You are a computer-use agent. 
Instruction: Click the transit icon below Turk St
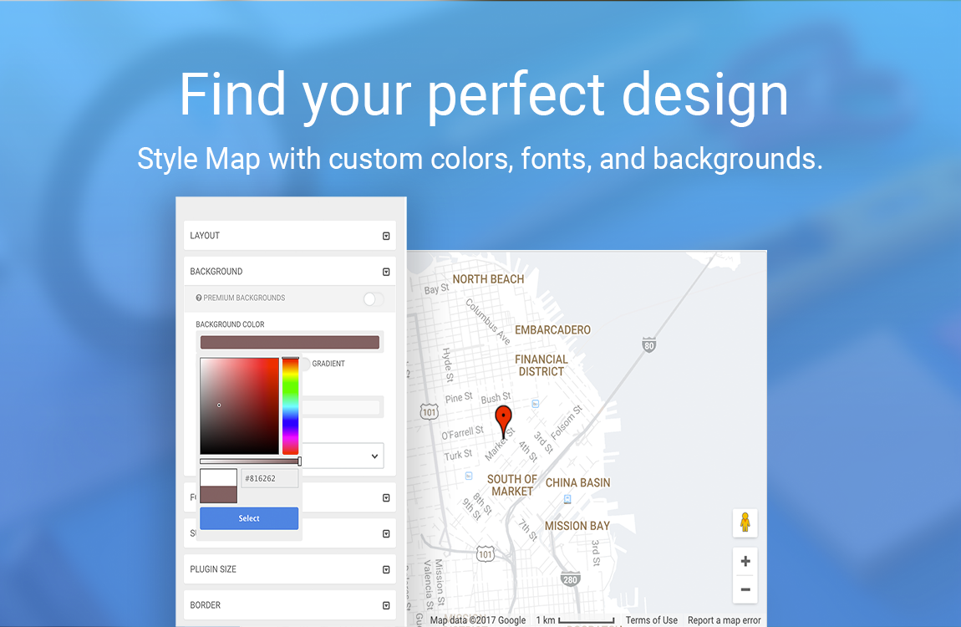pyautogui.click(x=469, y=476)
